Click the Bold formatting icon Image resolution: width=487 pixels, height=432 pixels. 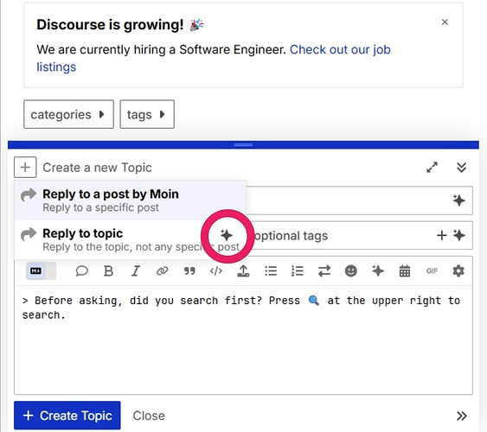tap(108, 271)
